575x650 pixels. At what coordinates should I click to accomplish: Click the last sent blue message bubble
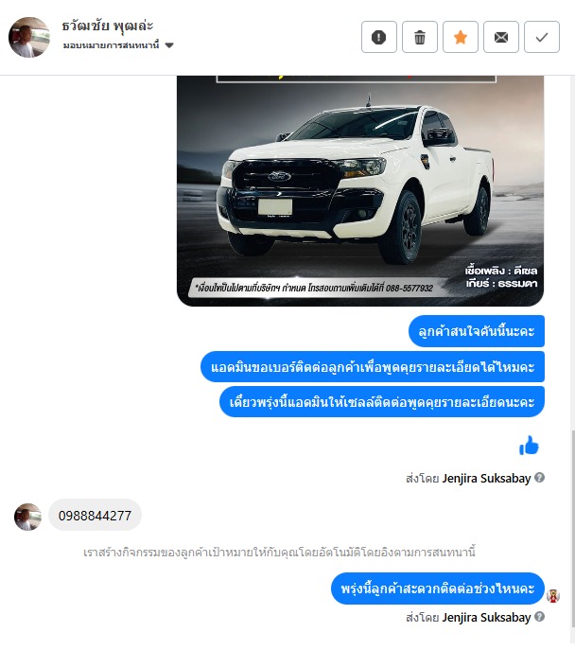[x=438, y=589]
